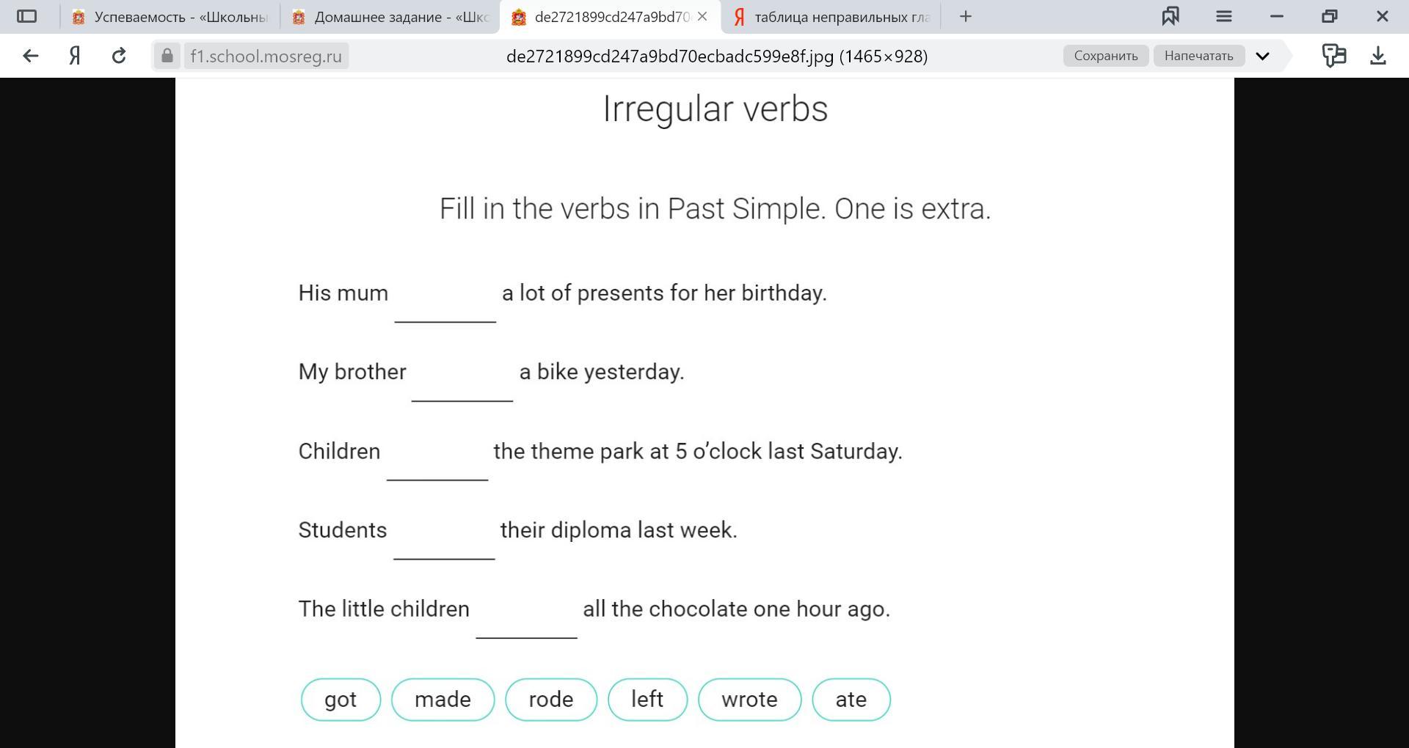Click the "rode" verb chip
Viewport: 1409px width, 748px height.
(551, 700)
